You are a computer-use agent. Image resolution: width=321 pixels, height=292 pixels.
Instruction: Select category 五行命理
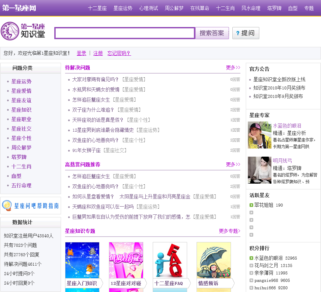[x=21, y=185]
